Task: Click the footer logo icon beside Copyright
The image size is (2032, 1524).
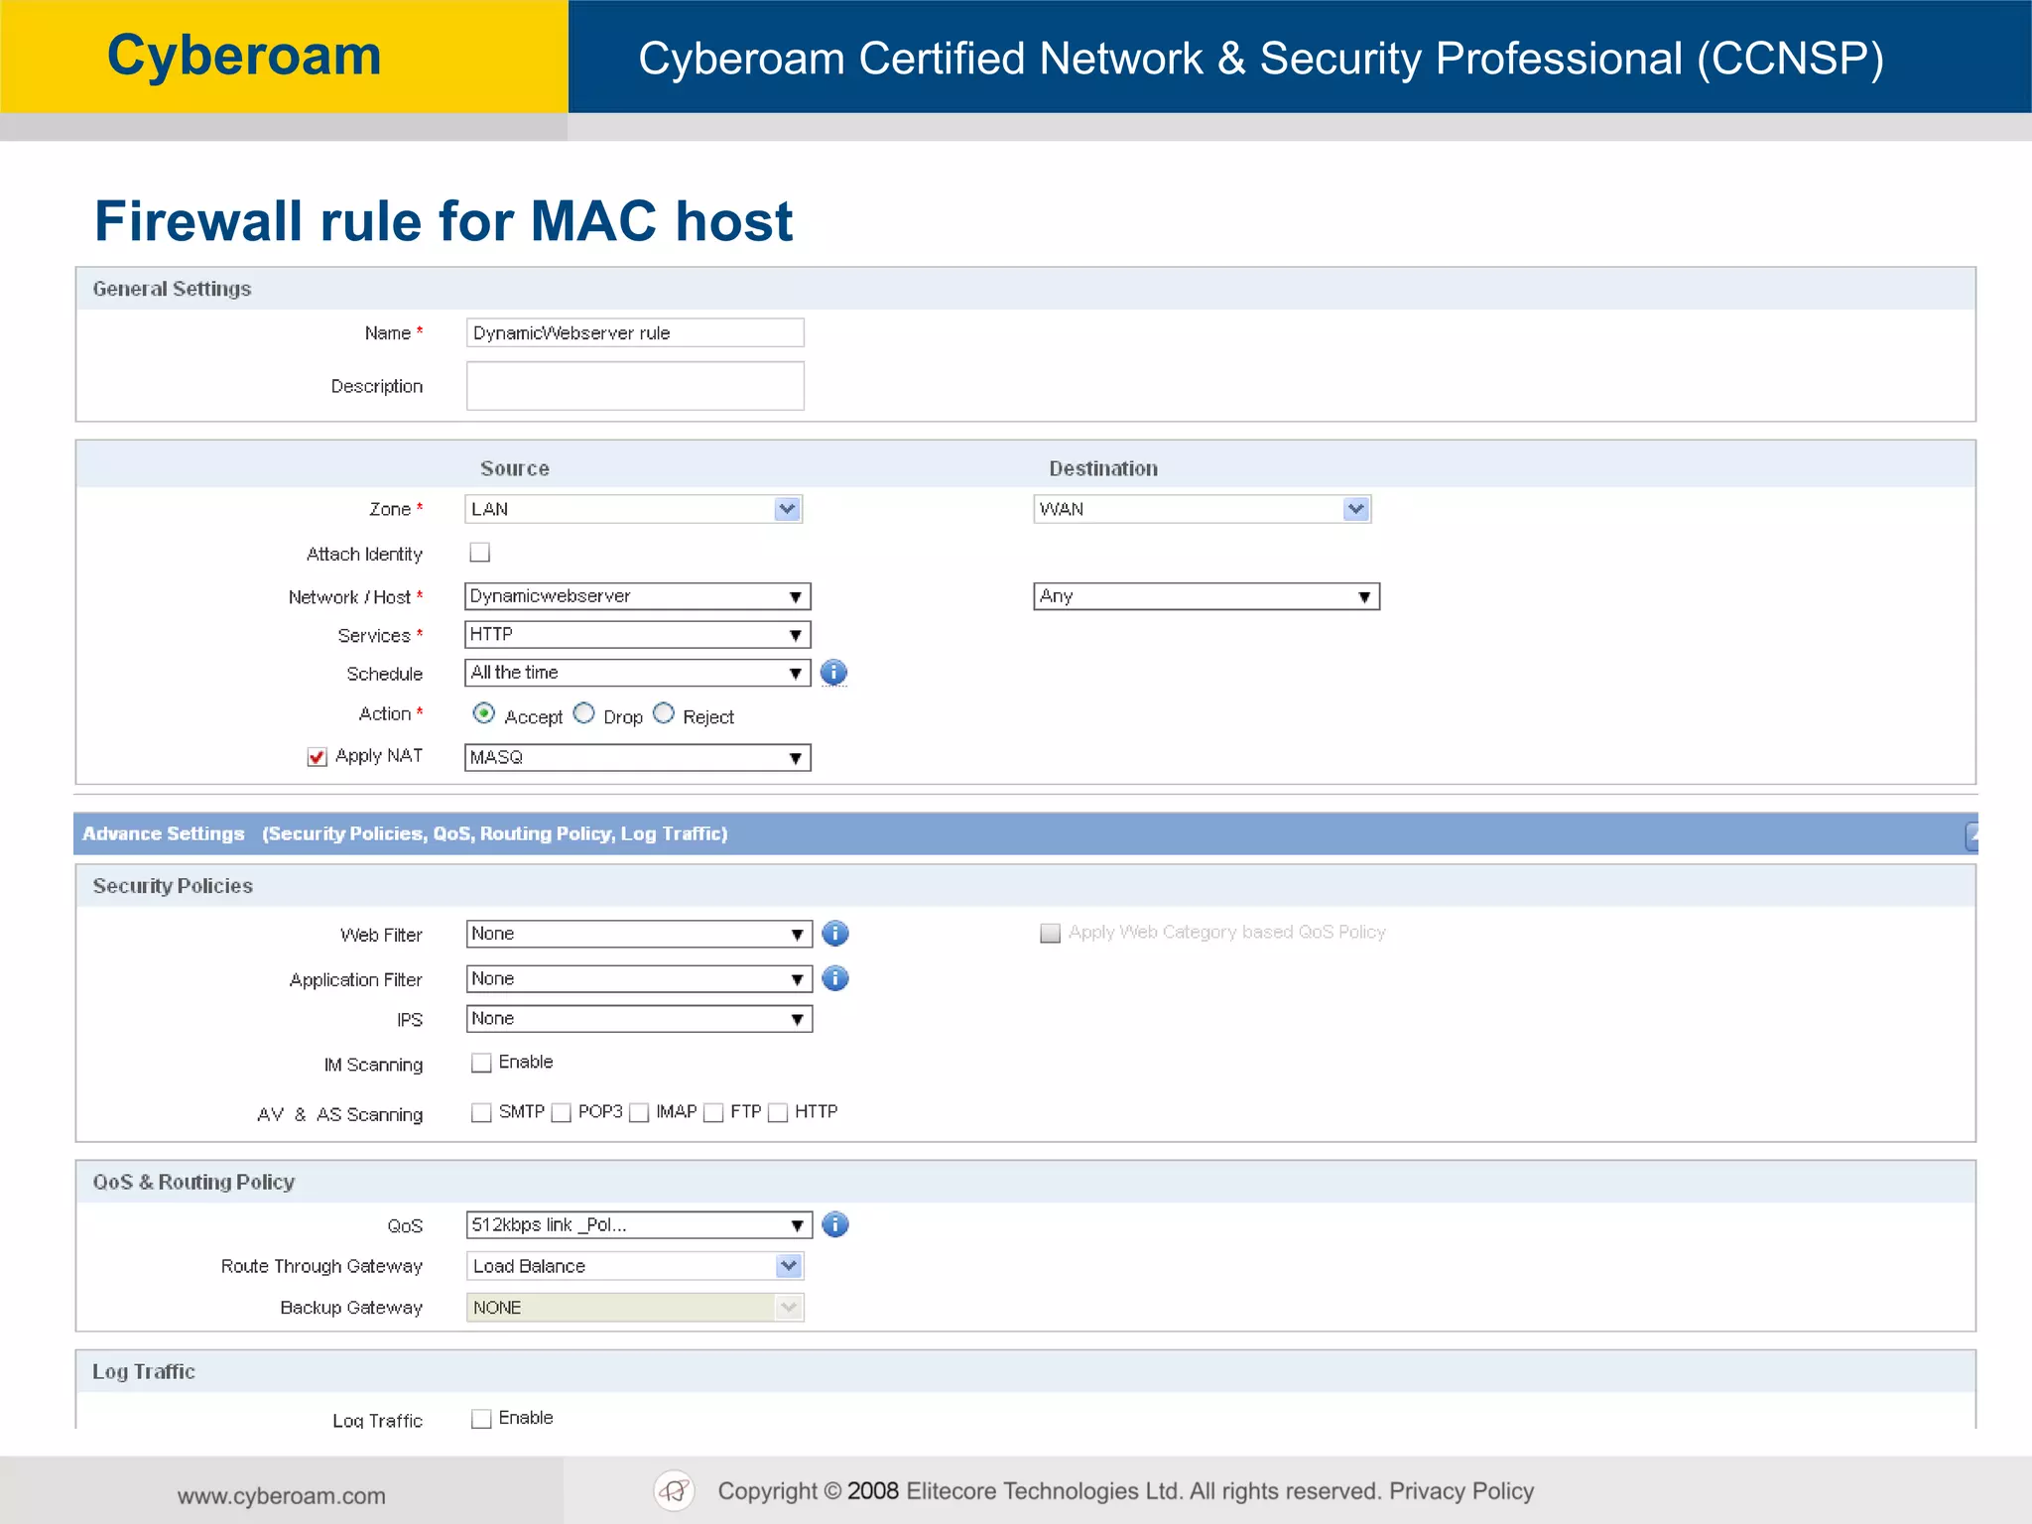Action: pos(674,1490)
